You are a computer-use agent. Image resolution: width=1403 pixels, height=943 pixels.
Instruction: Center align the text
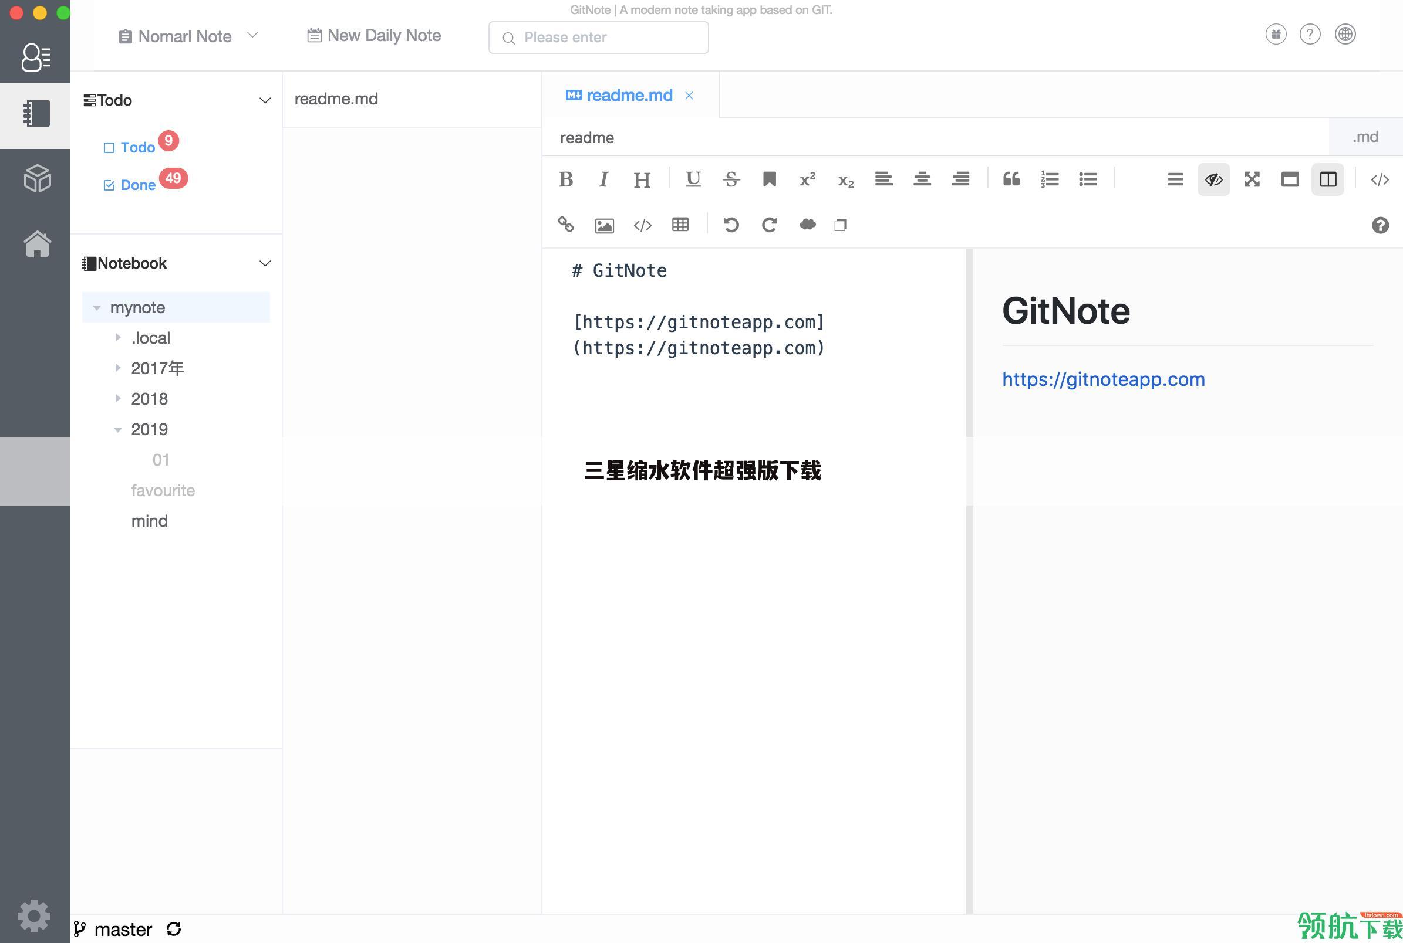click(x=922, y=179)
